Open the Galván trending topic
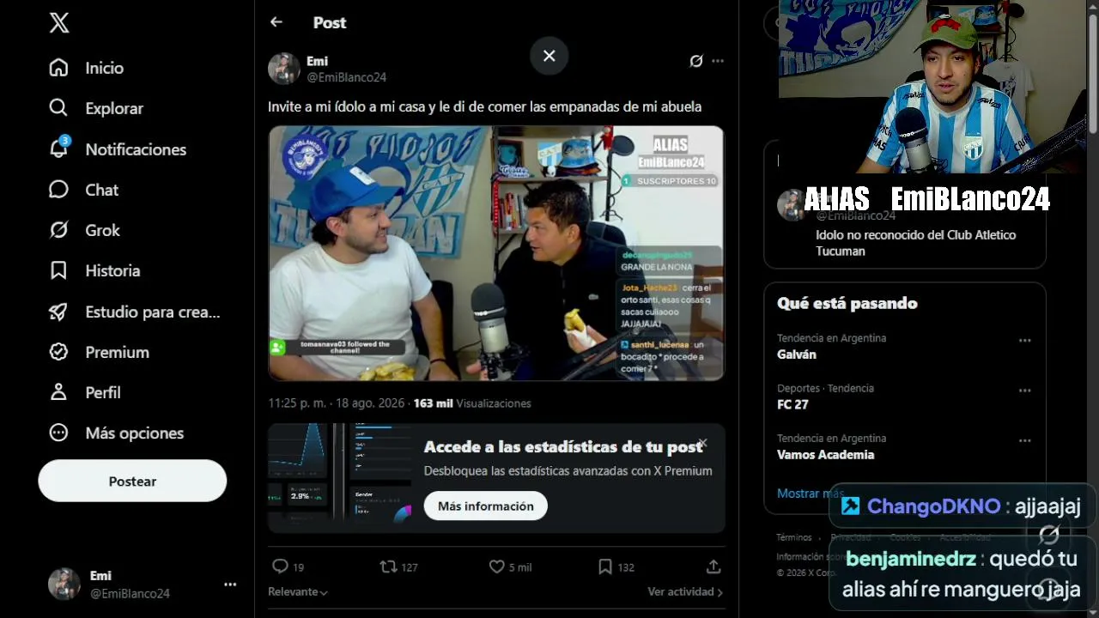The height and width of the screenshot is (618, 1099). pyautogui.click(x=797, y=354)
